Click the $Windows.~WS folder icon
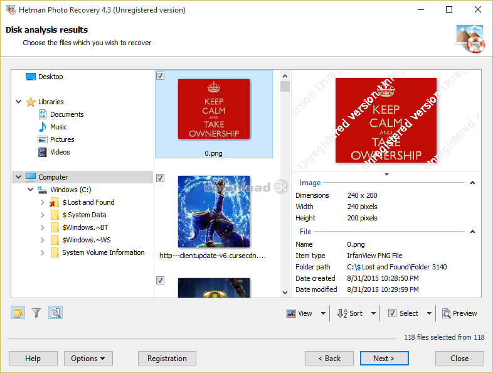The width and height of the screenshot is (493, 373). 55,240
